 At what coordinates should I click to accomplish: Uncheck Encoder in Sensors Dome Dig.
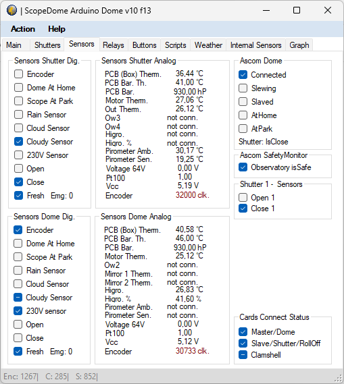pos(18,230)
